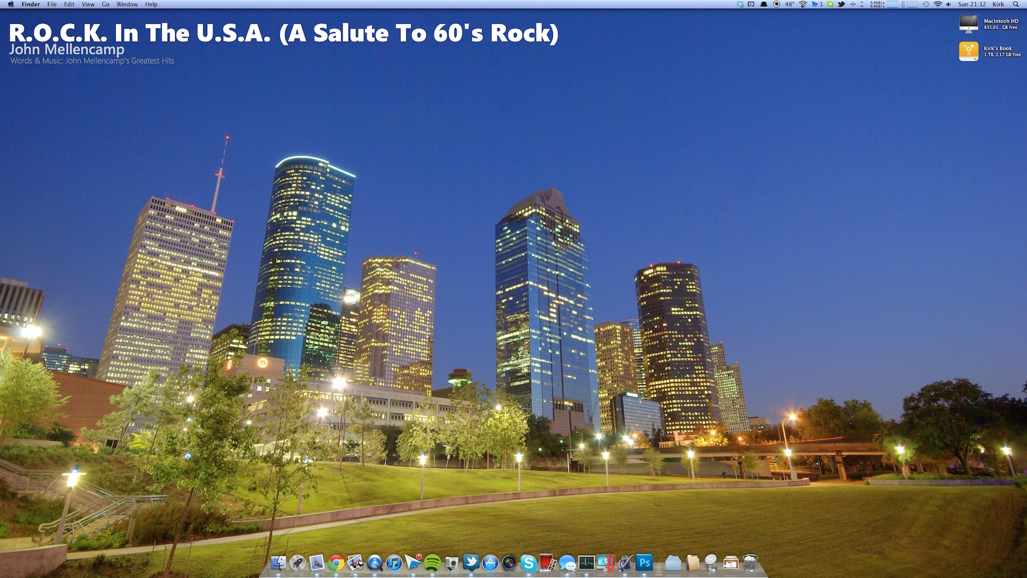Click the artist name John Mellencamp
This screenshot has width=1027, height=578.
click(x=67, y=50)
